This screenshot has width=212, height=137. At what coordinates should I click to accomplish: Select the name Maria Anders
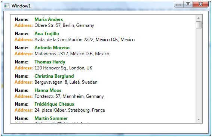[x=49, y=19]
